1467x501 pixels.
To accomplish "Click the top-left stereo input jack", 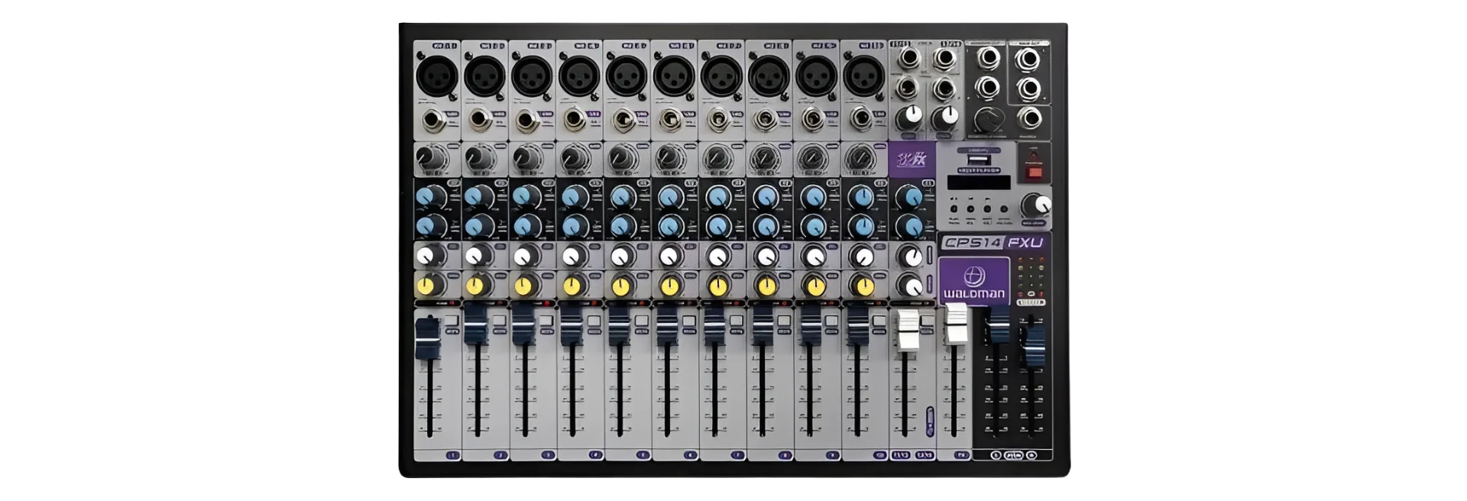I will point(908,58).
